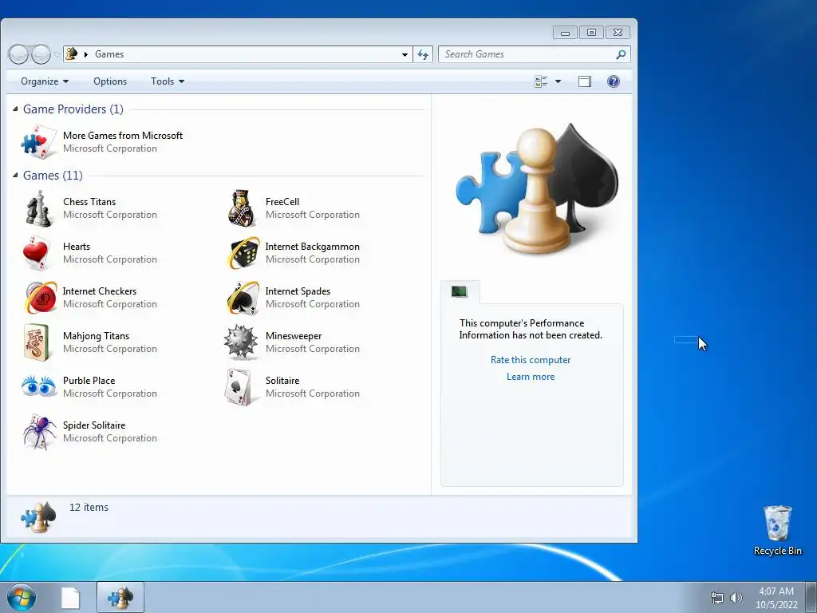Click the Game Providers (1) header
Image resolution: width=817 pixels, height=613 pixels.
[x=73, y=109]
